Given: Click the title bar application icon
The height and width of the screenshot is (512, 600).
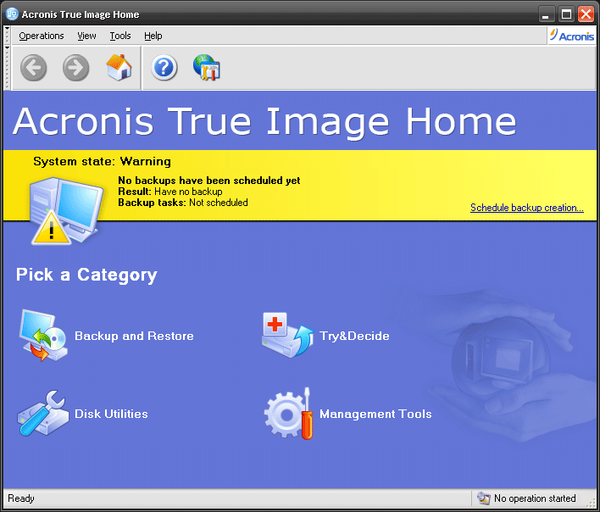Looking at the screenshot, I should (12, 14).
